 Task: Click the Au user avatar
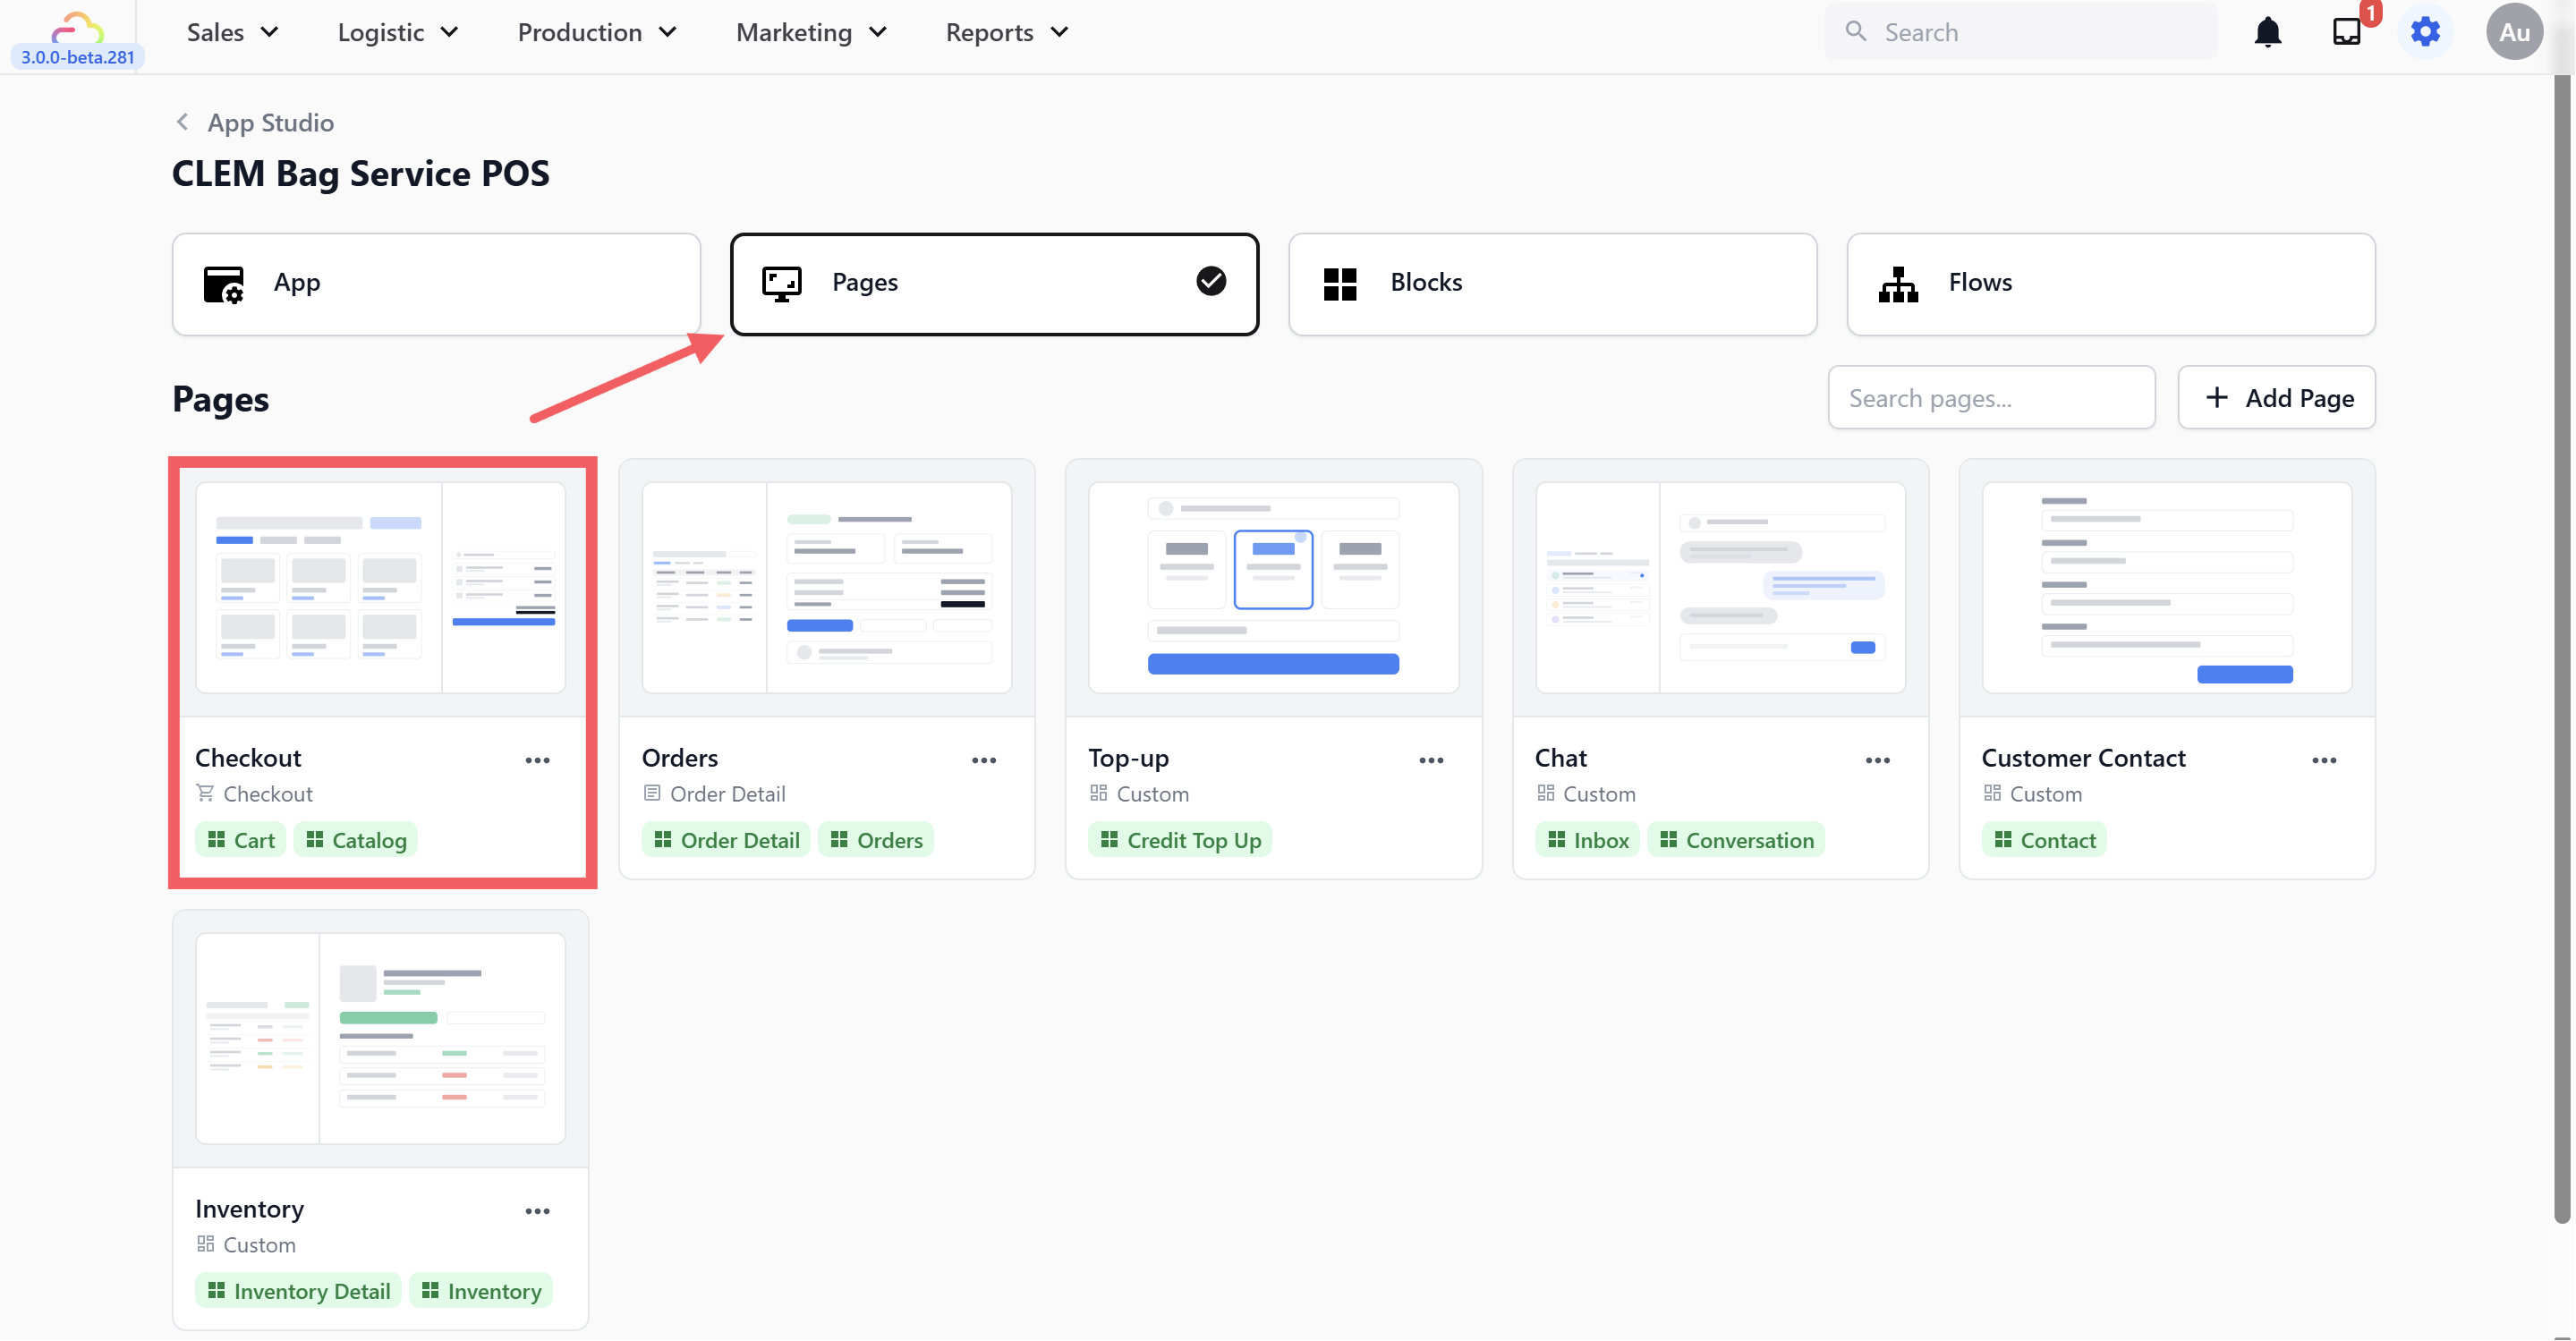[x=2513, y=32]
